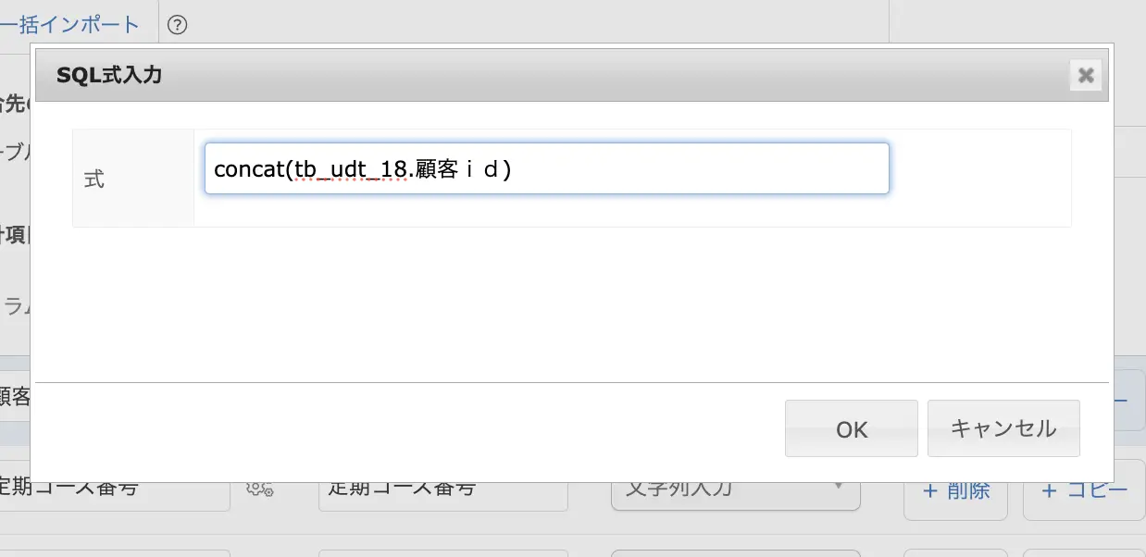The image size is (1146, 557).
Task: Click the help question mark icon
Action: [178, 25]
